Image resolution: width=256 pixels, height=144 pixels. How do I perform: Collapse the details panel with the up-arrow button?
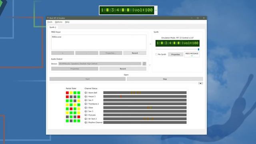(x=200, y=83)
